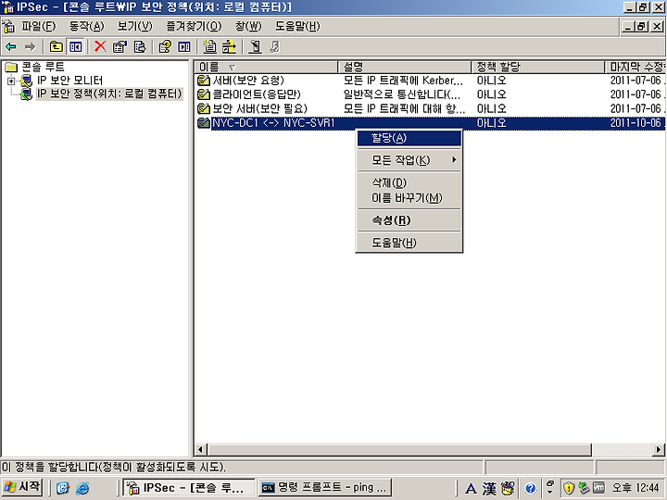Click the A input mode language bar icon
Image resolution: width=667 pixels, height=500 pixels.
471,489
